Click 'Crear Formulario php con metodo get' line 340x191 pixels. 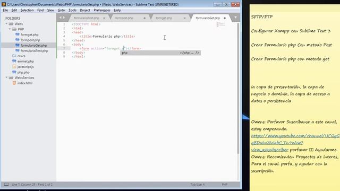click(x=290, y=59)
